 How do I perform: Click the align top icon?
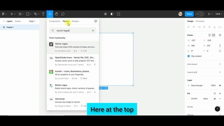pos(204,27)
